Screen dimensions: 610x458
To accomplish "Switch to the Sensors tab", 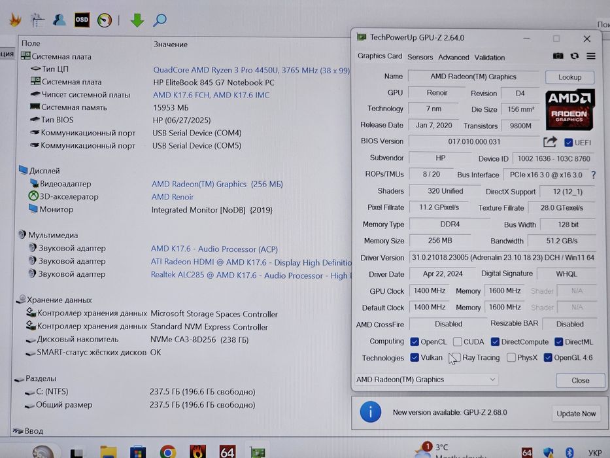I will point(420,58).
